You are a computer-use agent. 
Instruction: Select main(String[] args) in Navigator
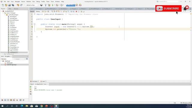click(11, 65)
